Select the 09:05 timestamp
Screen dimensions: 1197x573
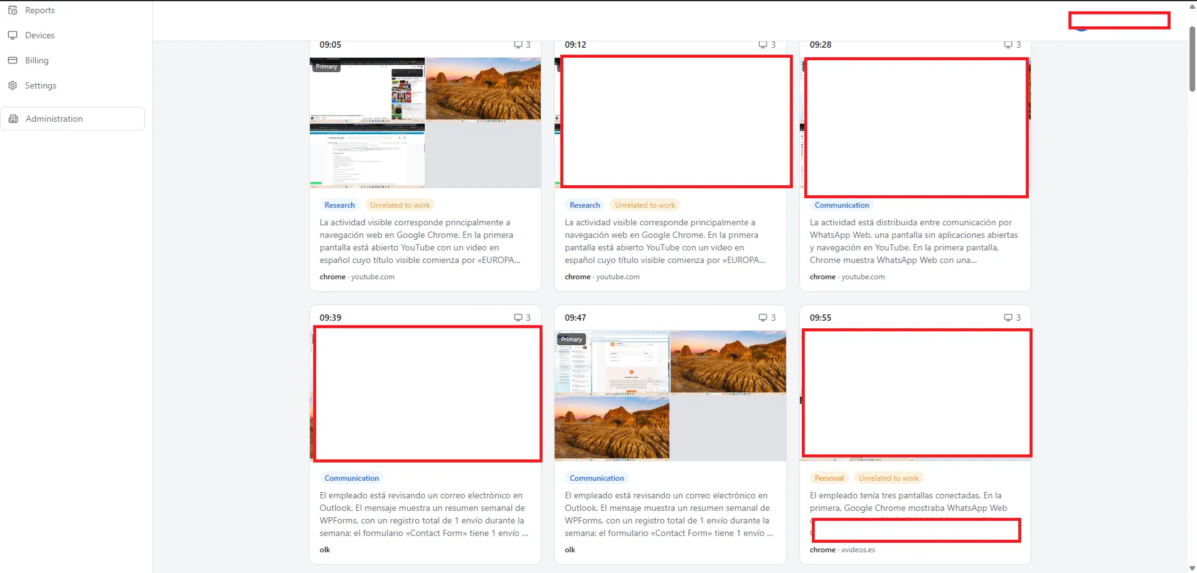[x=331, y=45]
